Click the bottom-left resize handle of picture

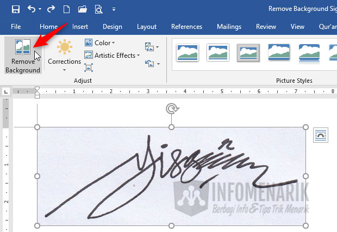pos(37,225)
